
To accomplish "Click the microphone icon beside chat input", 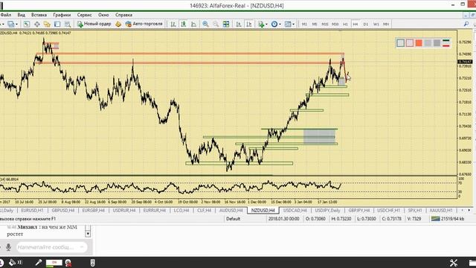I will pos(8,247).
